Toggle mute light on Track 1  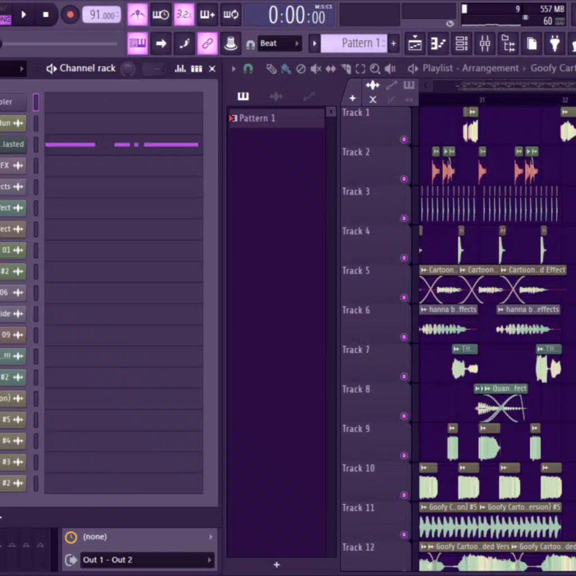pyautogui.click(x=403, y=139)
